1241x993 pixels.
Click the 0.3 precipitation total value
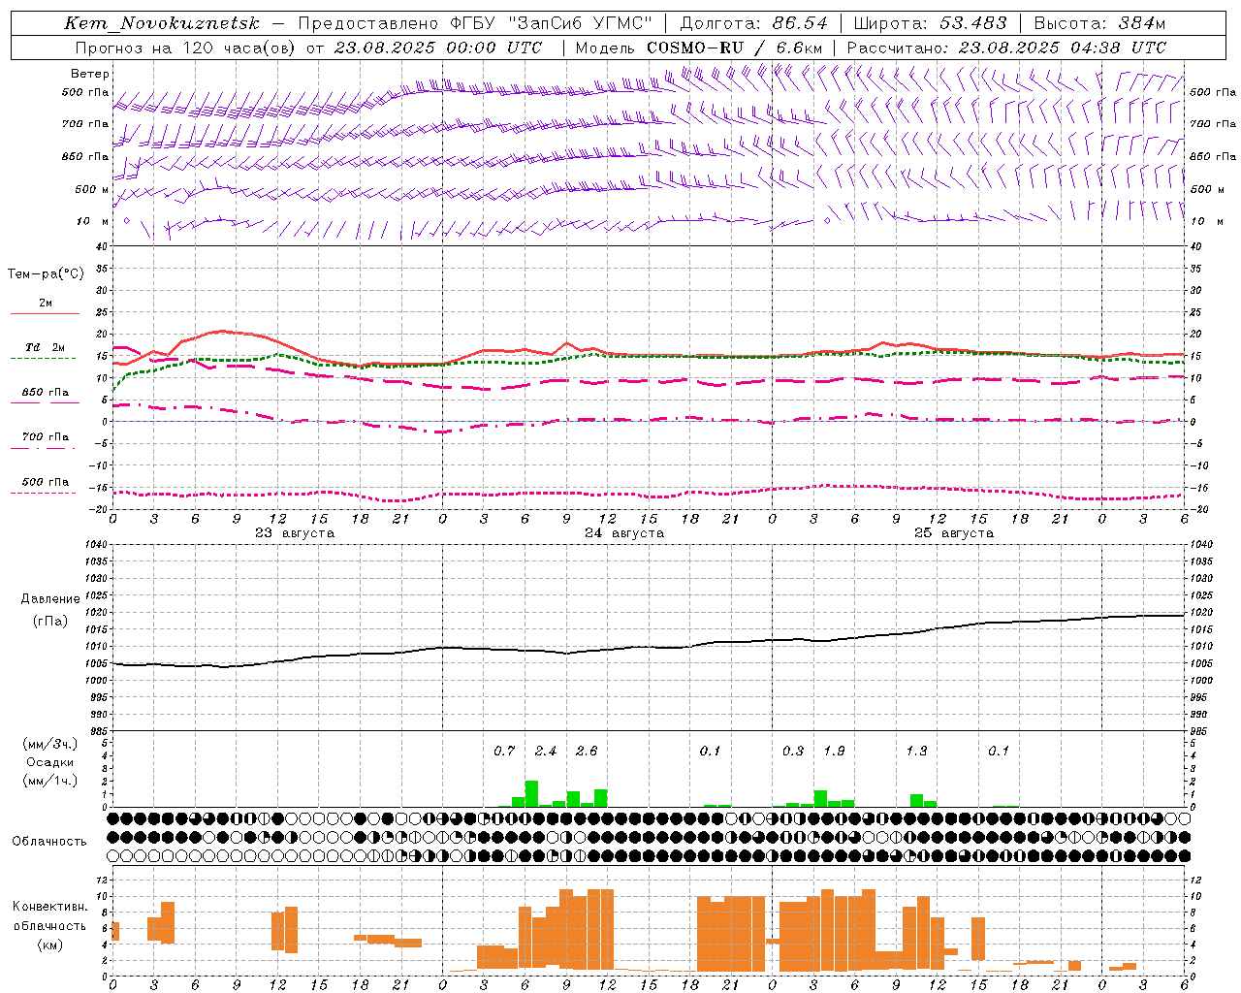coord(793,751)
